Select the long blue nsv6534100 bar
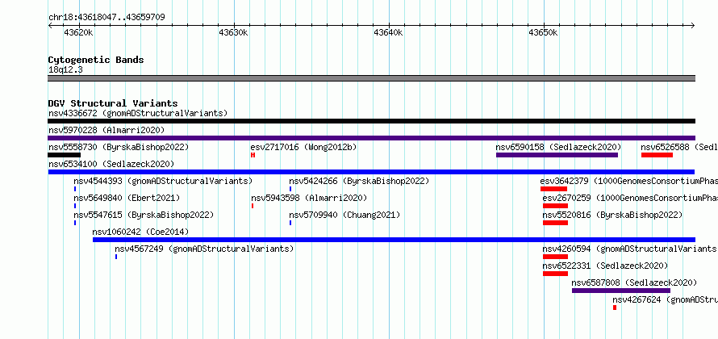Image resolution: width=718 pixels, height=339 pixels. point(371,172)
